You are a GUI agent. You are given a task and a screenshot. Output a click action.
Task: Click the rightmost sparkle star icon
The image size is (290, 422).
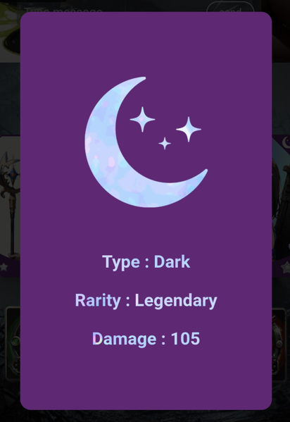click(189, 129)
